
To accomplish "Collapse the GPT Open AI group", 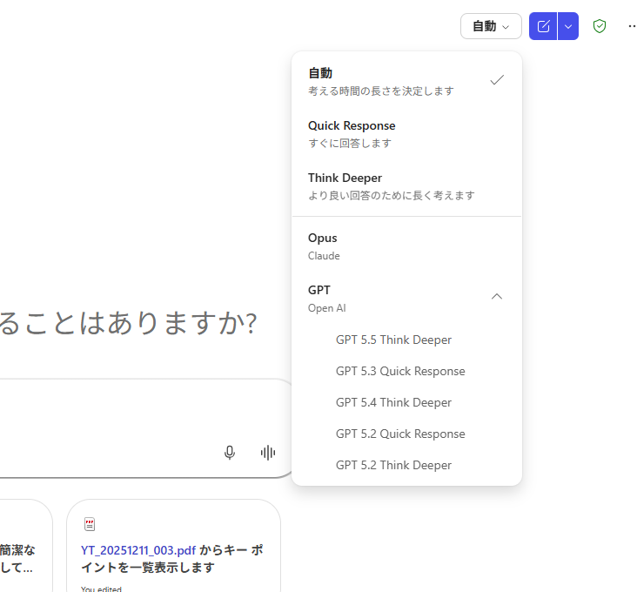I will (x=406, y=299).
